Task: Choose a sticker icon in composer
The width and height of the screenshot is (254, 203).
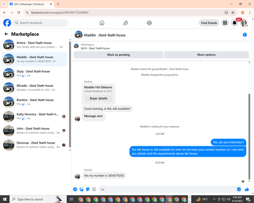Action: coord(88,189)
